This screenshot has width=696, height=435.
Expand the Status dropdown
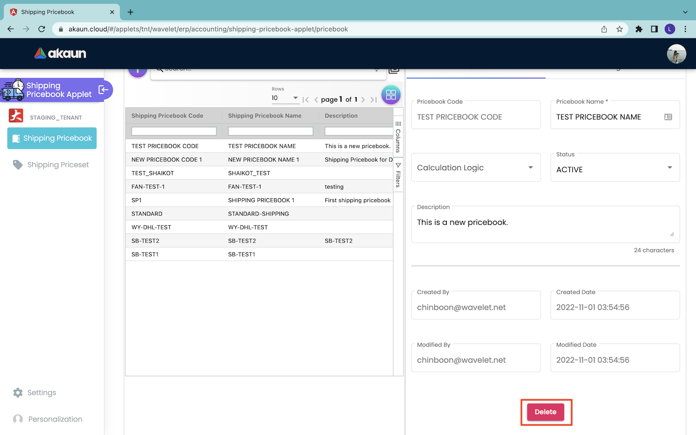pos(615,168)
